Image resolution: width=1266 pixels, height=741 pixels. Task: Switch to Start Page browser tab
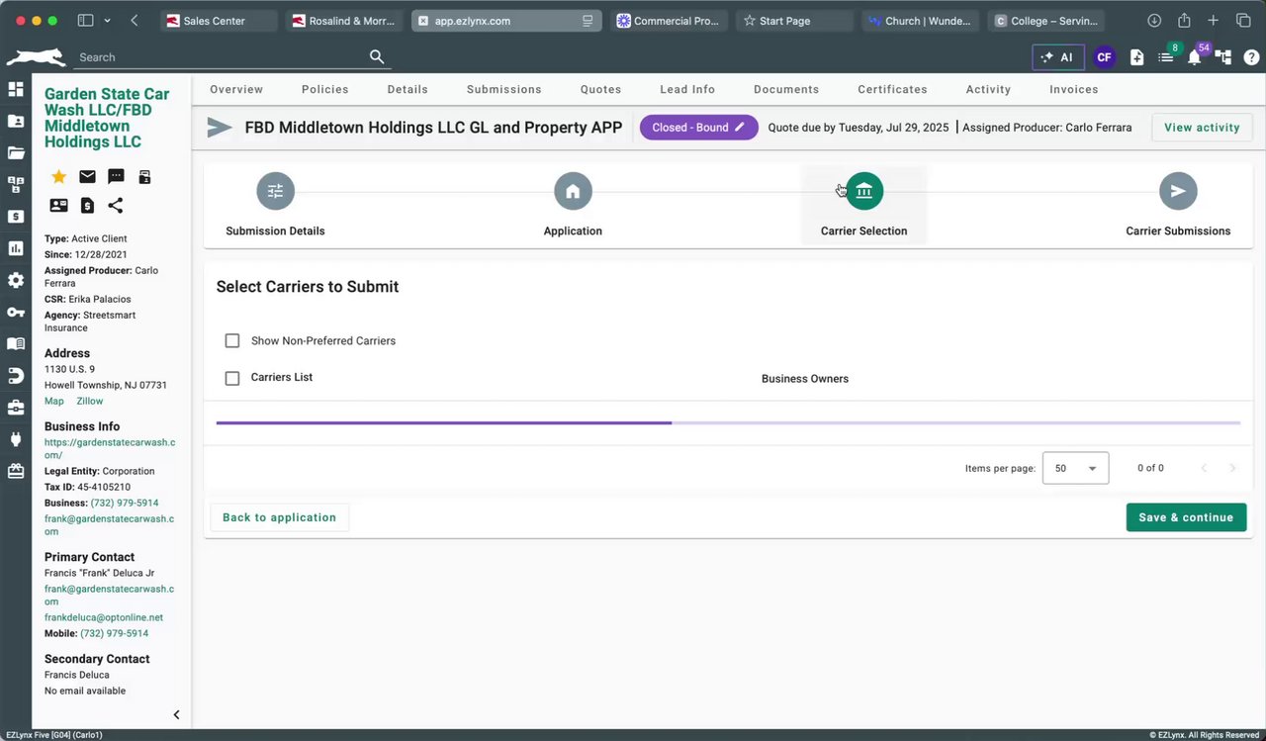coord(794,21)
